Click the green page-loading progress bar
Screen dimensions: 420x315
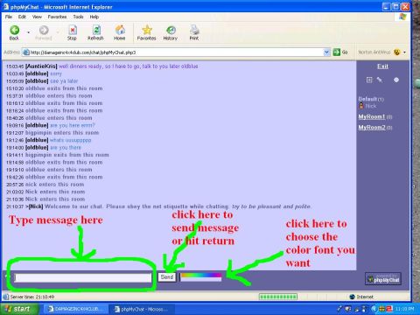(278, 297)
